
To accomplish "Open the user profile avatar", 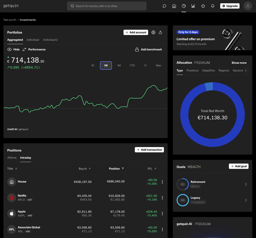I will pos(248,6).
